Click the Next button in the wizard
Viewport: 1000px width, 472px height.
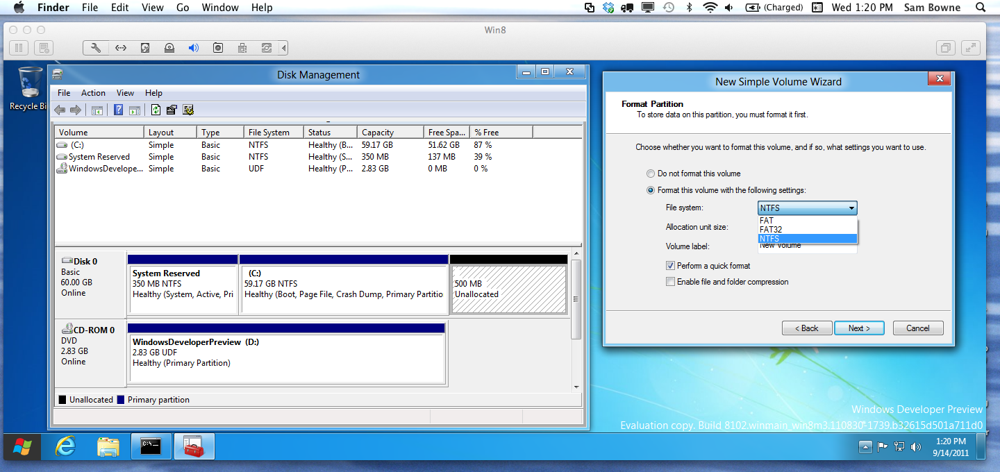pos(858,328)
